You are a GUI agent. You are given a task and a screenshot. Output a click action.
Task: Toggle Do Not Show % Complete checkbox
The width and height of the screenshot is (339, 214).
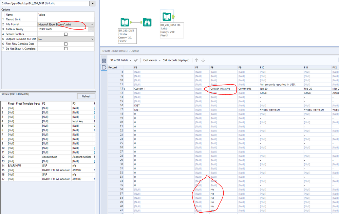(66, 49)
